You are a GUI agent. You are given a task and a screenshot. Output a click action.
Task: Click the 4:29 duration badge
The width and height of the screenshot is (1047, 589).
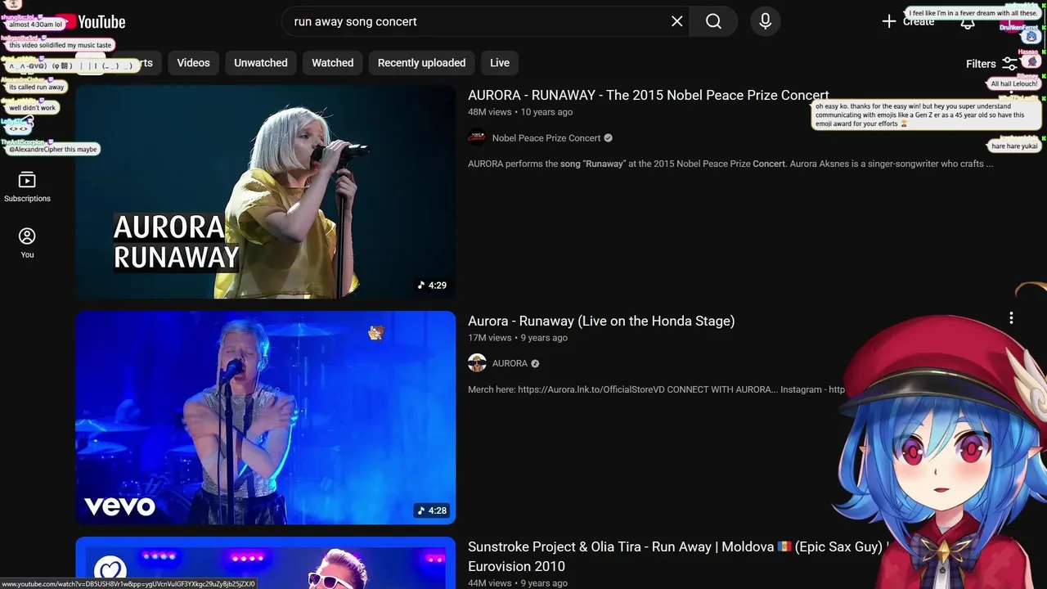(432, 286)
